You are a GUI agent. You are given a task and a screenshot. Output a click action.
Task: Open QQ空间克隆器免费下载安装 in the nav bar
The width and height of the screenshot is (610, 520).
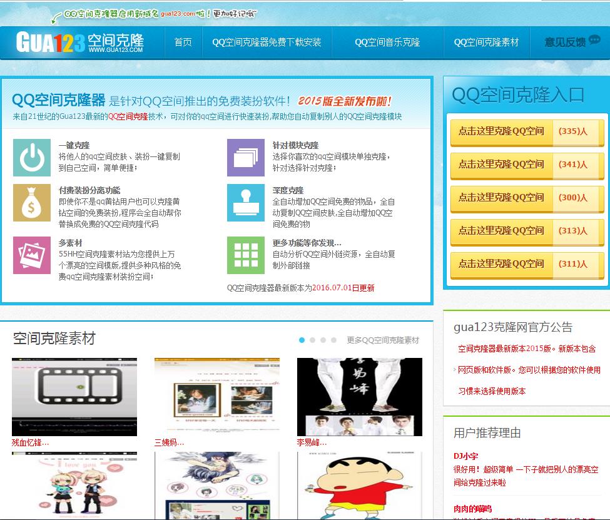coord(267,42)
